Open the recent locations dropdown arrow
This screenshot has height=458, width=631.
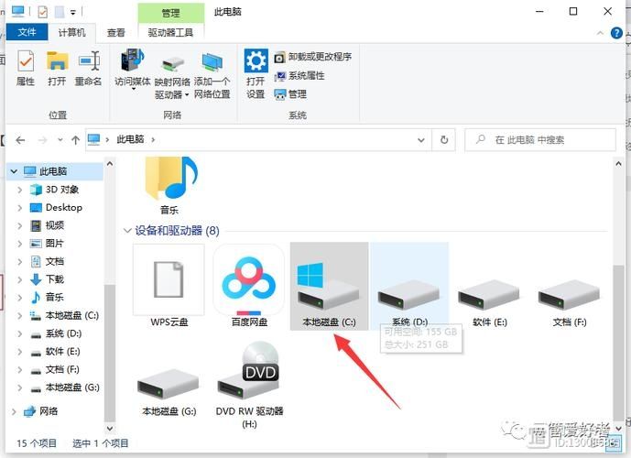click(60, 140)
